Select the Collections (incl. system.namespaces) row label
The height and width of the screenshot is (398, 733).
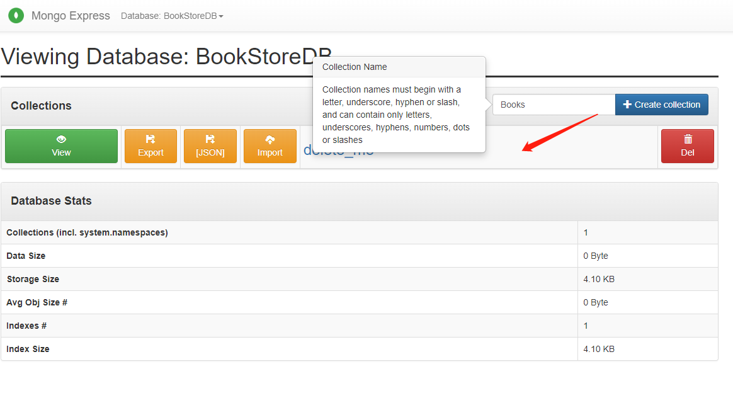[x=87, y=232]
